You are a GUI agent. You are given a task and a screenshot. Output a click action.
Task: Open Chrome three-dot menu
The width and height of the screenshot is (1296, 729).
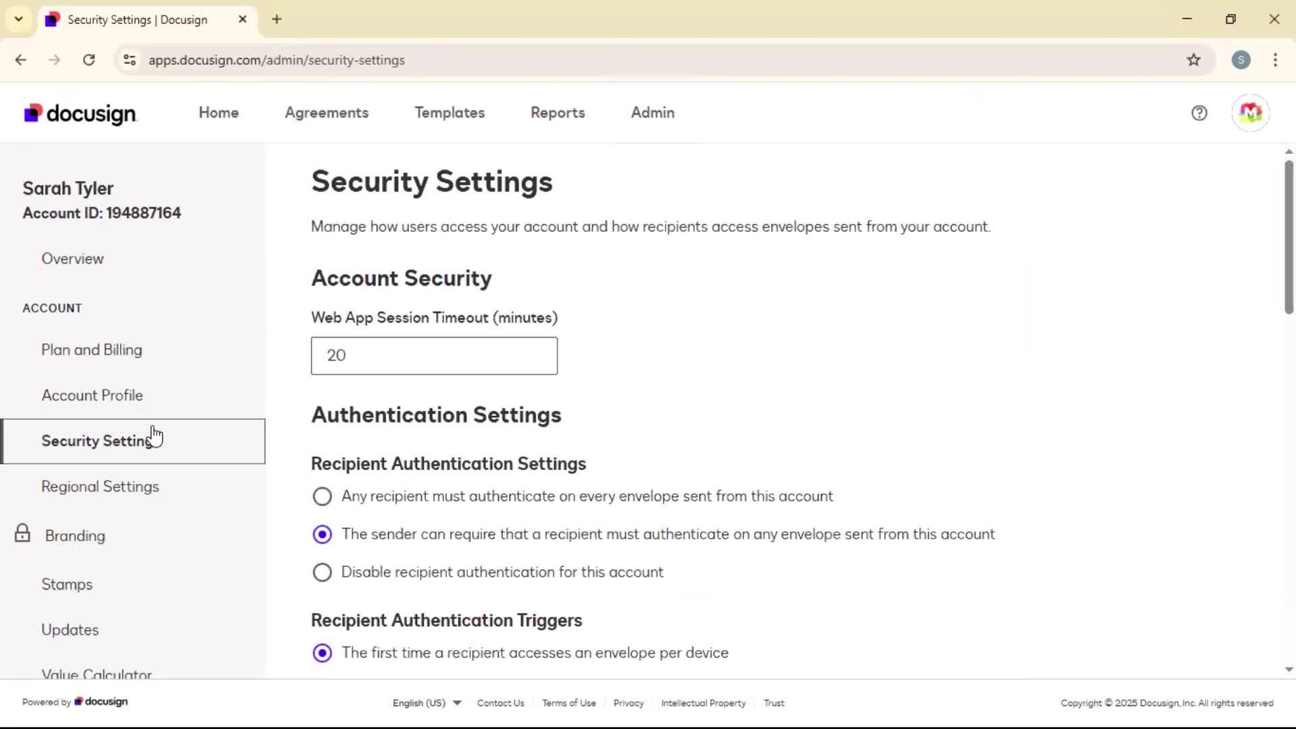coord(1275,60)
